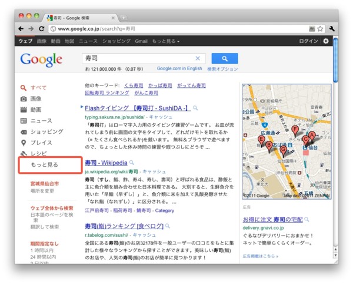This screenshot has width=353, height=284.
Task: Click くら寿司 keyword suggestion
Action: 134,85
